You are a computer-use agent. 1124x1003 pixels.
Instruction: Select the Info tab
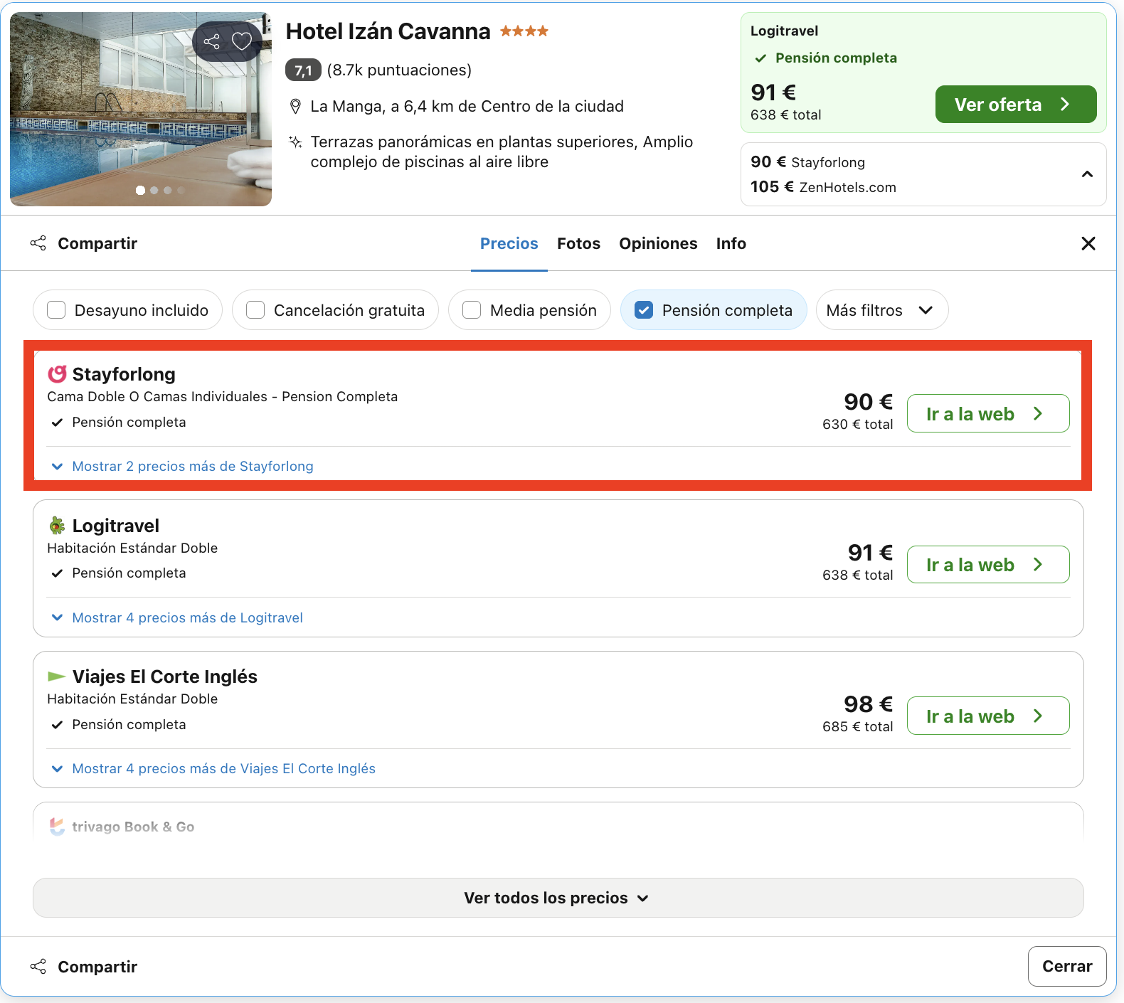[x=731, y=243]
